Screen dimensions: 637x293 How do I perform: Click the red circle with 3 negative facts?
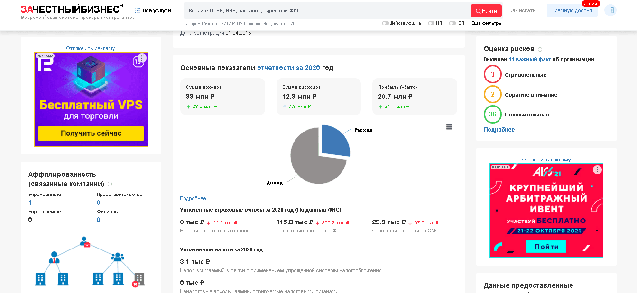point(492,75)
